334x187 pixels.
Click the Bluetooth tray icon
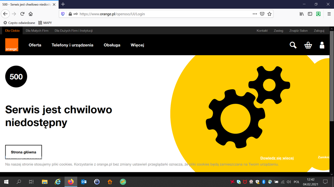click(263, 182)
